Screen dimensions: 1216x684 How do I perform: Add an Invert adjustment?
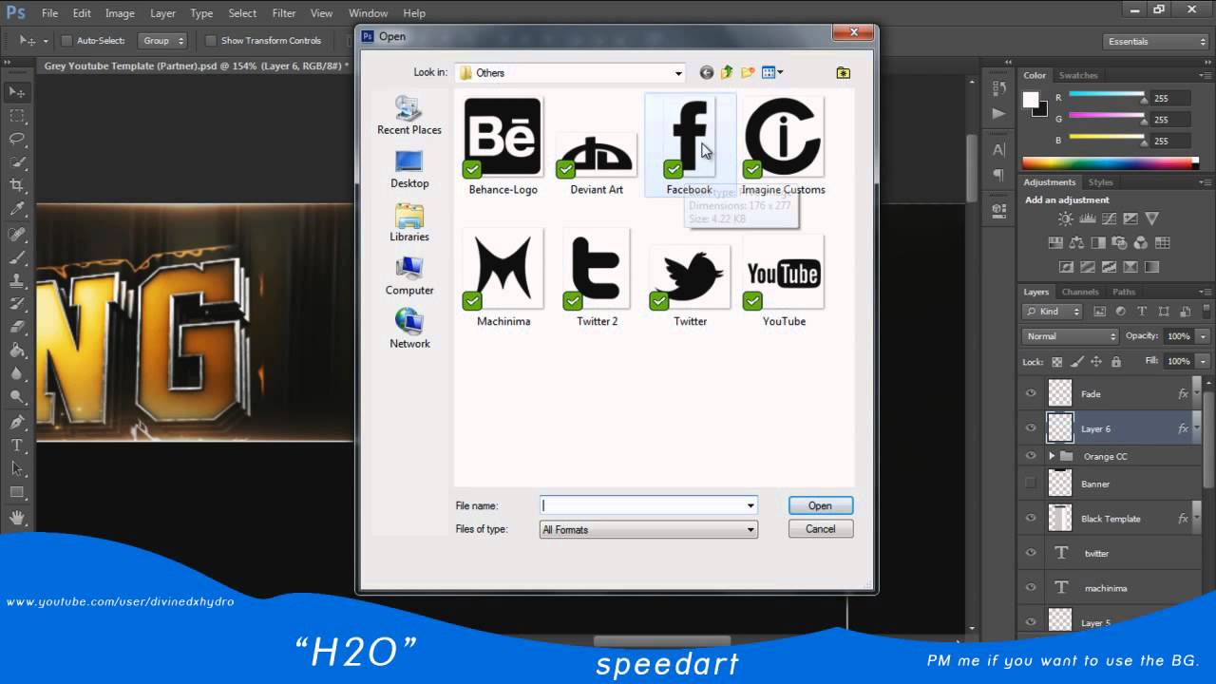tap(1066, 268)
